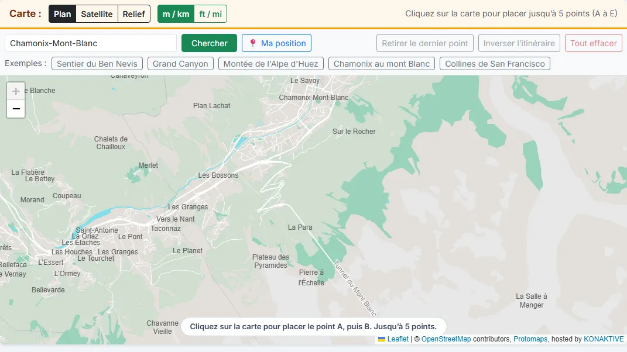Image resolution: width=627 pixels, height=352 pixels.
Task: Click Les Houches on the map
Action: (71, 252)
